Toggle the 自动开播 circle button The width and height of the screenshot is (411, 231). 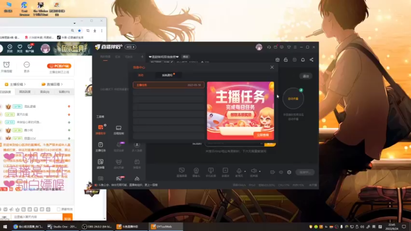click(293, 99)
